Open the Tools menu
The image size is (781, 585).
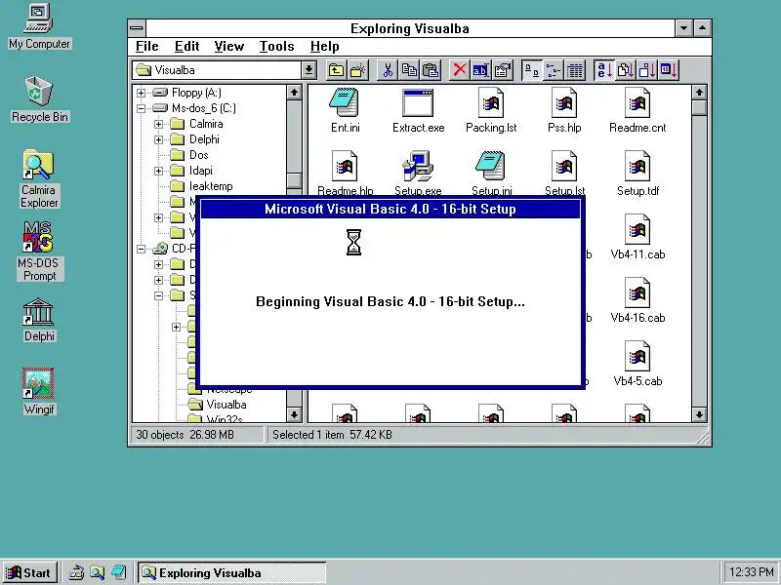(276, 46)
